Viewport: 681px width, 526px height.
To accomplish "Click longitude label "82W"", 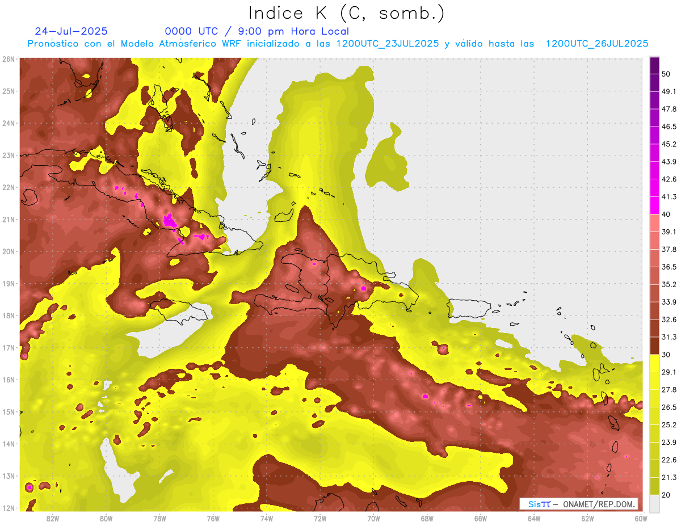I will click(x=53, y=519).
